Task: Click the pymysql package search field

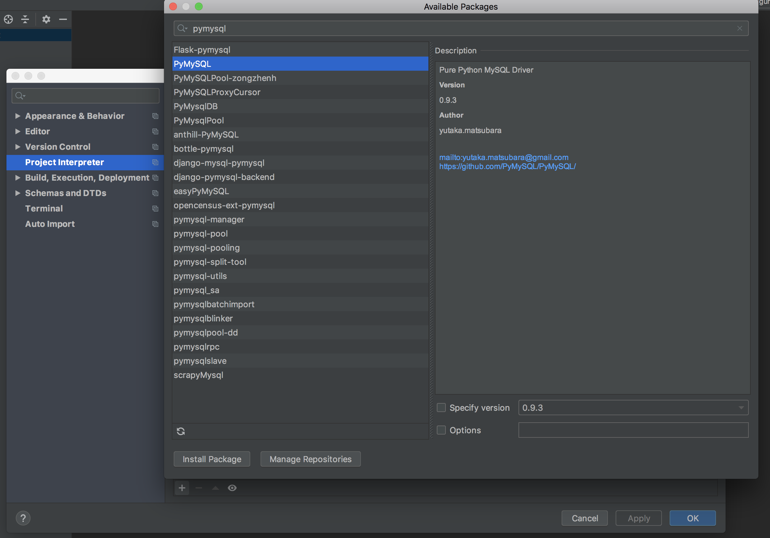Action: click(461, 29)
